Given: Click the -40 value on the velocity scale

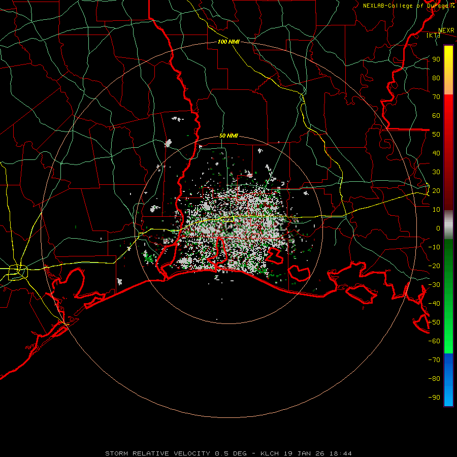Looking at the screenshot, I should point(434,304).
